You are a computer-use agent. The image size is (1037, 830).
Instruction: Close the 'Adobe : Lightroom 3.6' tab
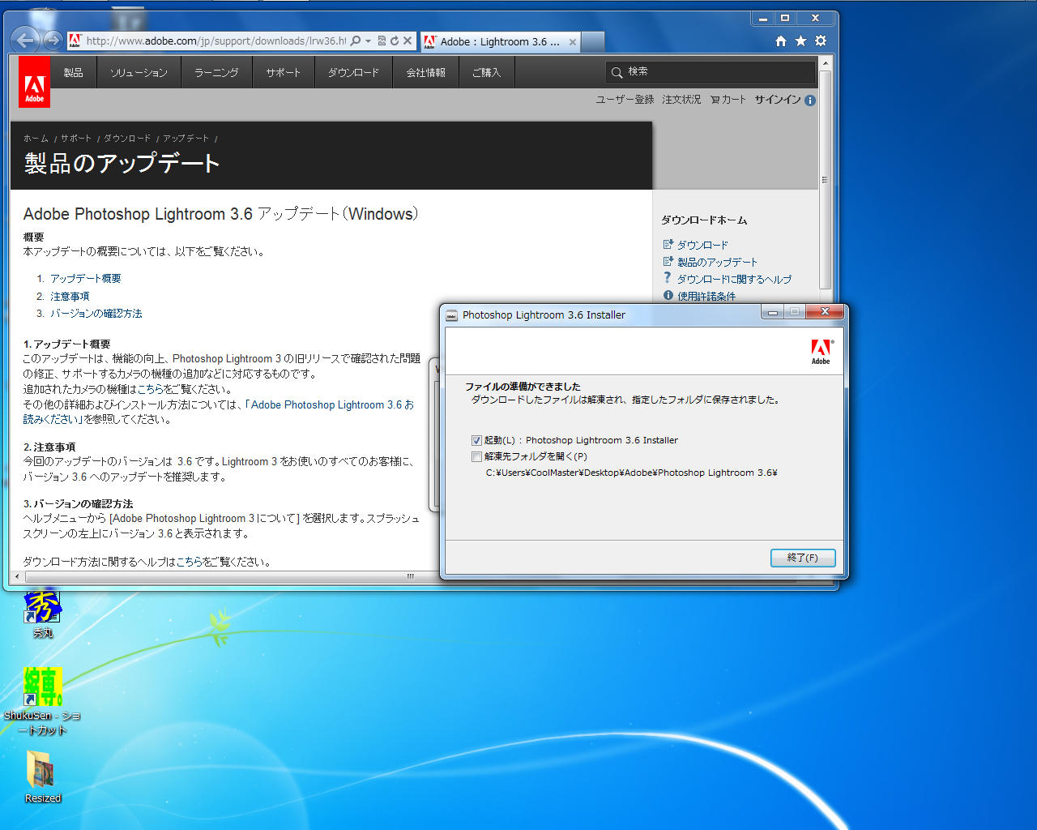coord(573,42)
